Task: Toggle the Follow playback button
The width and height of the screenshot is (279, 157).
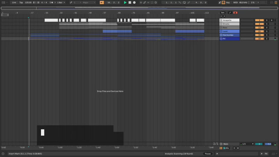Action: (x=102, y=2)
